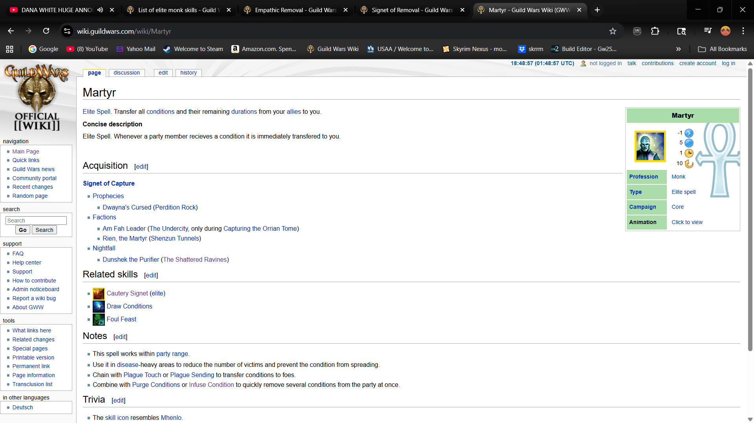
Task: Open the apps grid in bookmarks bar
Action: [x=10, y=49]
